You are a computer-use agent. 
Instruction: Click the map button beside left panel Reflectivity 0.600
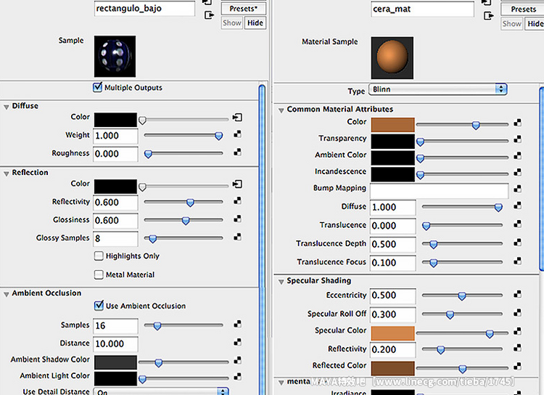pyautogui.click(x=237, y=201)
